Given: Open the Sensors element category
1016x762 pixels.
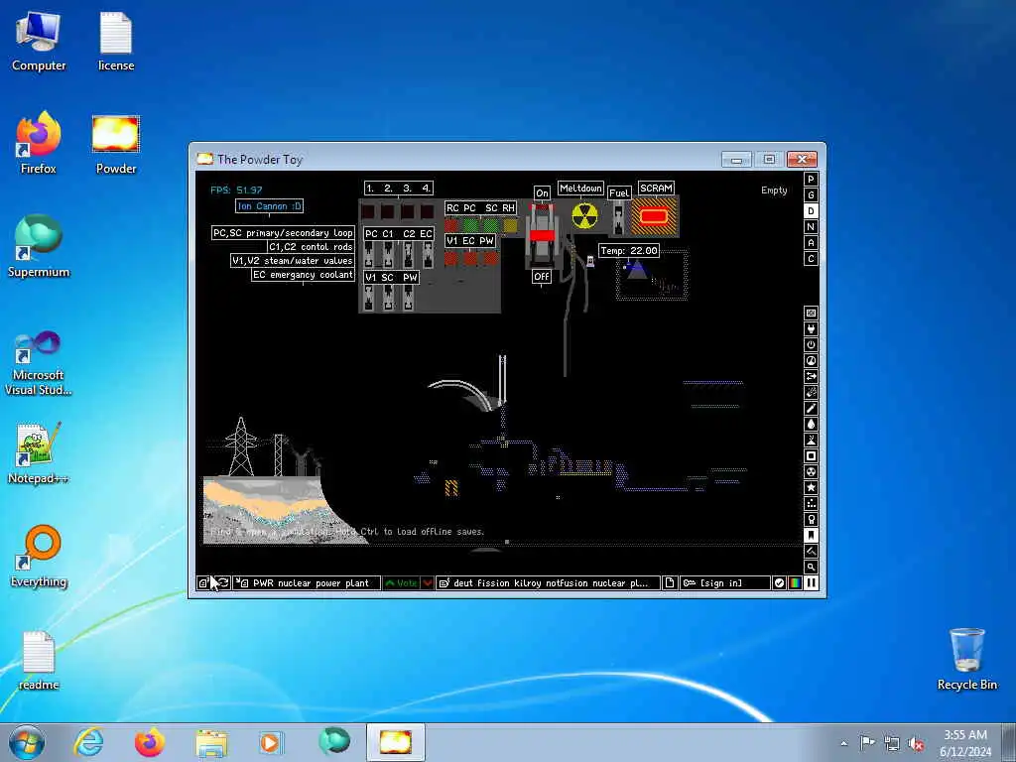Looking at the screenshot, I should click(811, 360).
